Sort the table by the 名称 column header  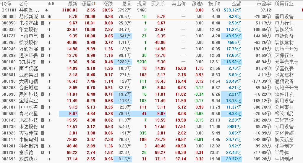(x=24, y=4)
